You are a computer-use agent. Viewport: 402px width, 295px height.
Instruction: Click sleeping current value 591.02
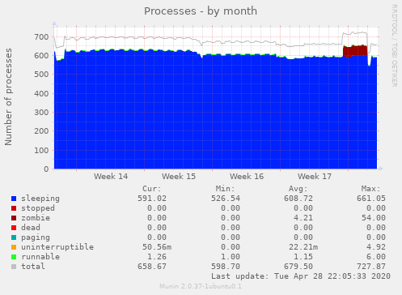click(152, 199)
